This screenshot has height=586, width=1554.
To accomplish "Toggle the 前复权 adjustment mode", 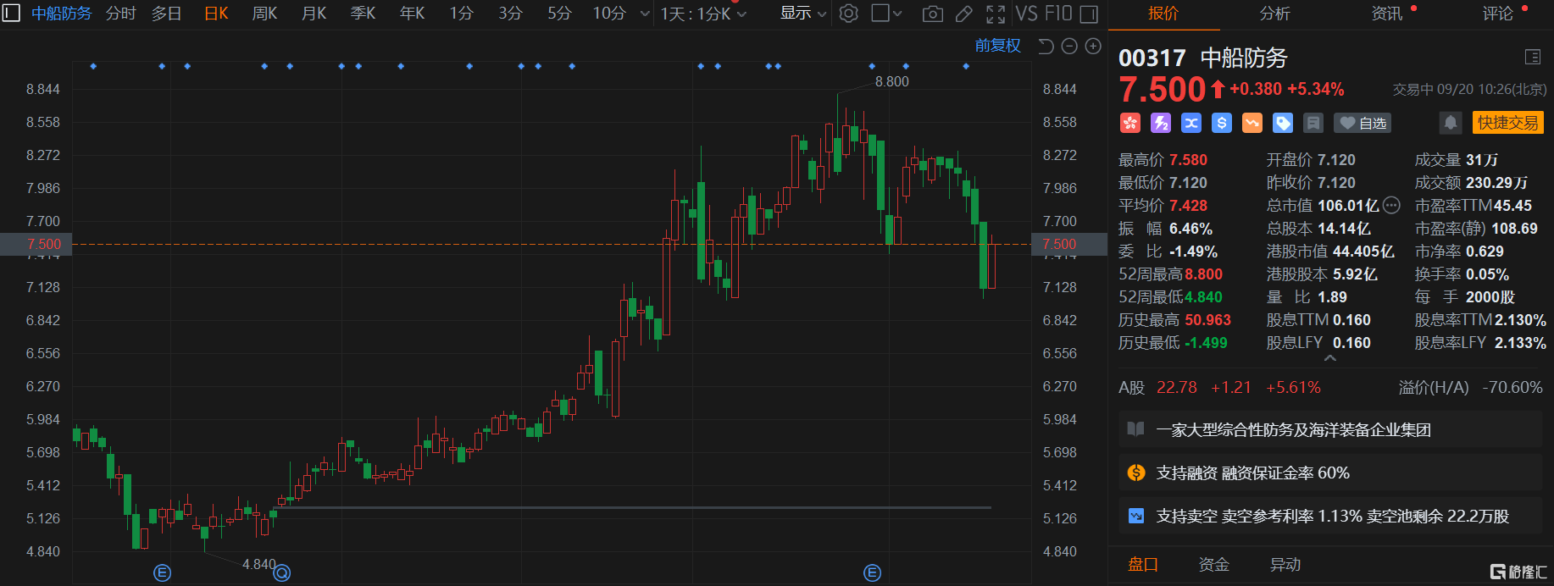I will point(998,46).
